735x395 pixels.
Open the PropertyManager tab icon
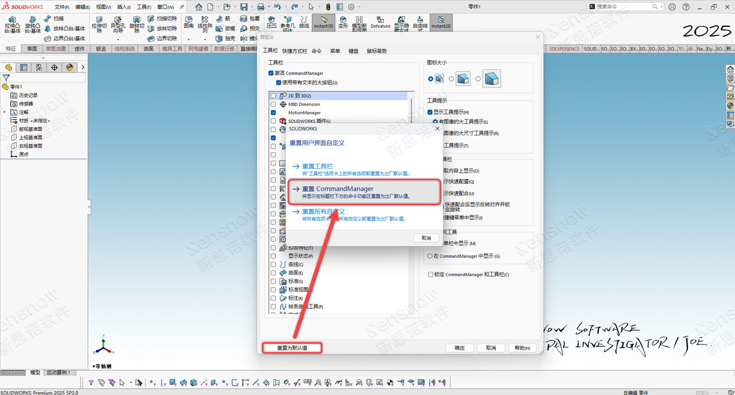(x=24, y=67)
